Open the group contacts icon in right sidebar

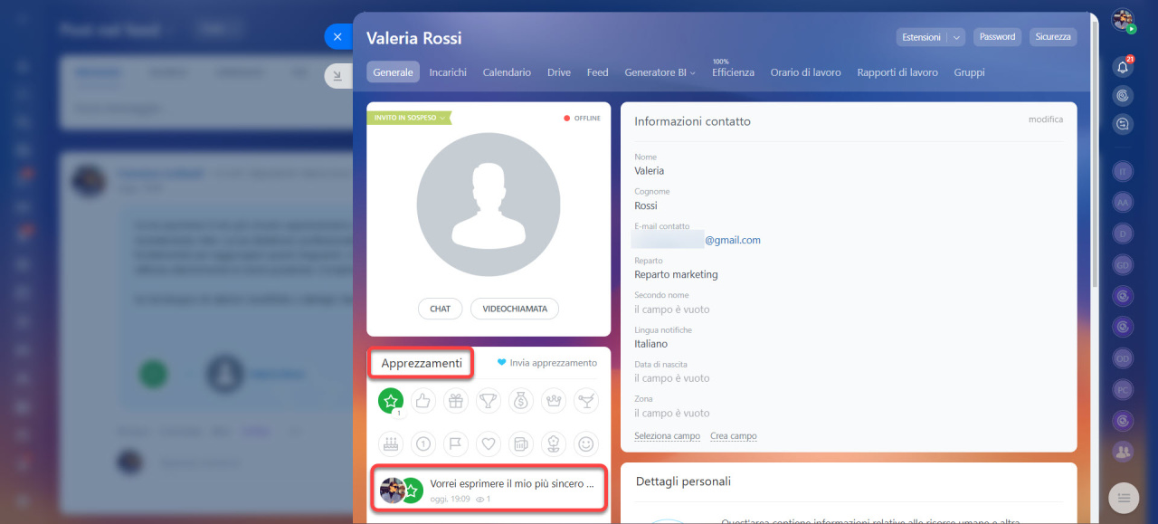tap(1124, 451)
